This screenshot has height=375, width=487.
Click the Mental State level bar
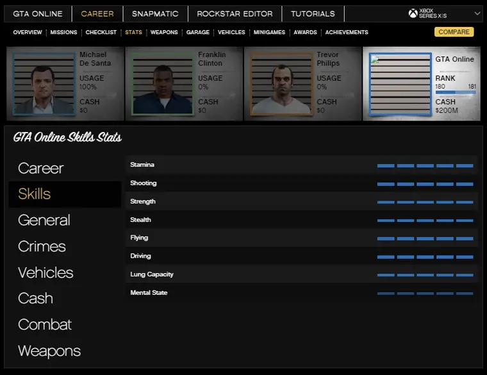click(425, 294)
